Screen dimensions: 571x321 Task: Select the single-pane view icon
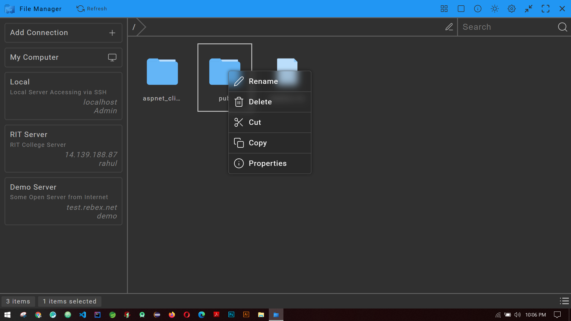click(461, 9)
